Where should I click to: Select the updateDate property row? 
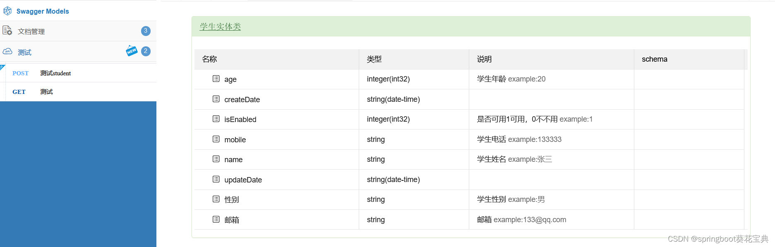click(x=469, y=180)
